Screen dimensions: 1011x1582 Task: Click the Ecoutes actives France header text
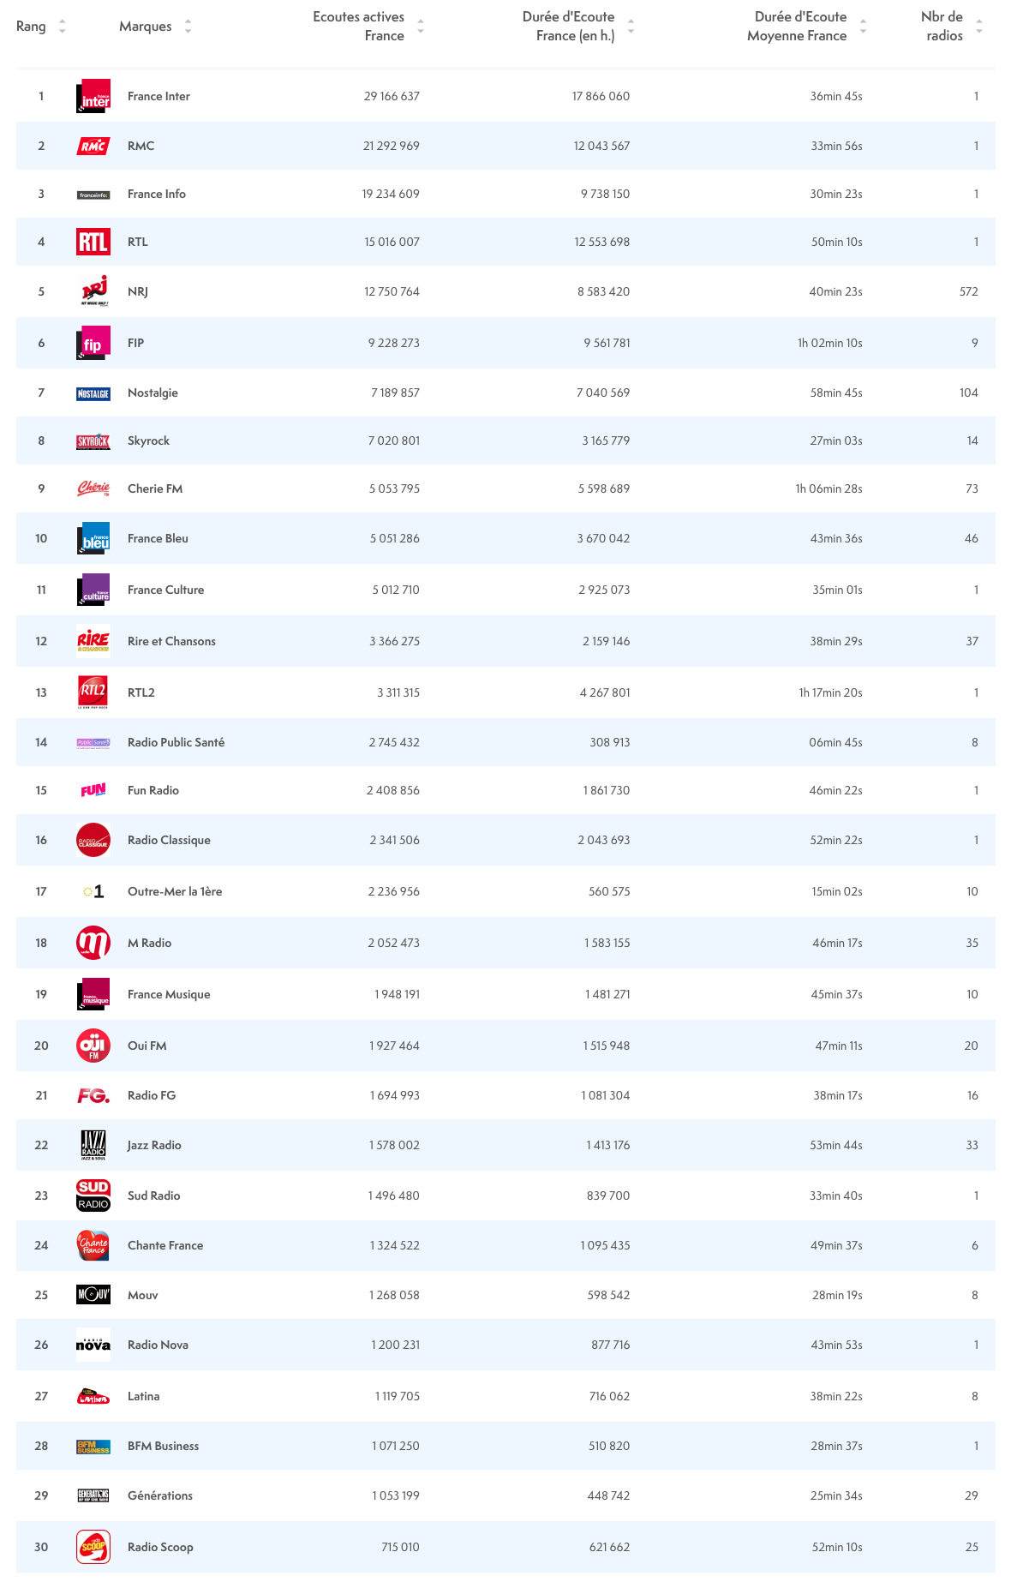click(358, 27)
